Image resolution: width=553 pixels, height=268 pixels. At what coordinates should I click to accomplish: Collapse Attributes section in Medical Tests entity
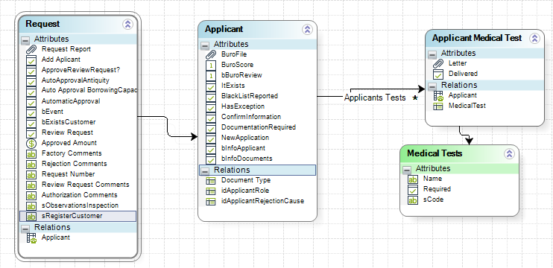pos(407,170)
